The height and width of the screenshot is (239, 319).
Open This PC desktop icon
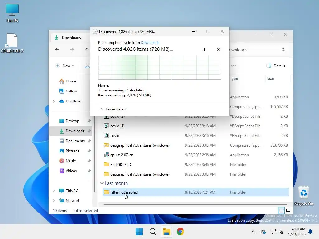12,13
